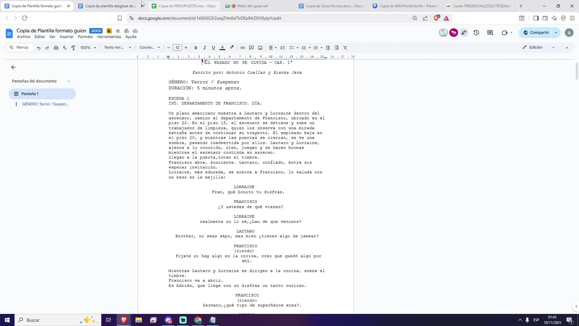
Task: Run spelling and grammar check
Action: pos(65,48)
